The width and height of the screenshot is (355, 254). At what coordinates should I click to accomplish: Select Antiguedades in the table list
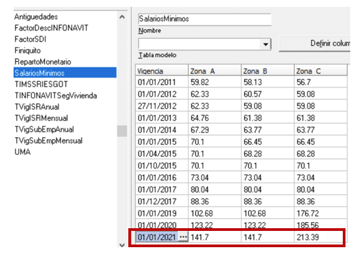coord(36,17)
